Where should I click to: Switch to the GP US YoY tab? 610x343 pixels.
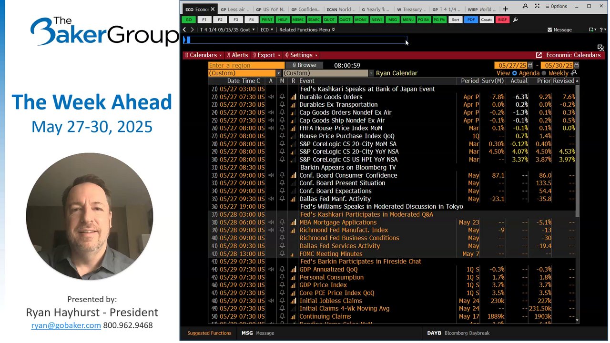tap(270, 9)
